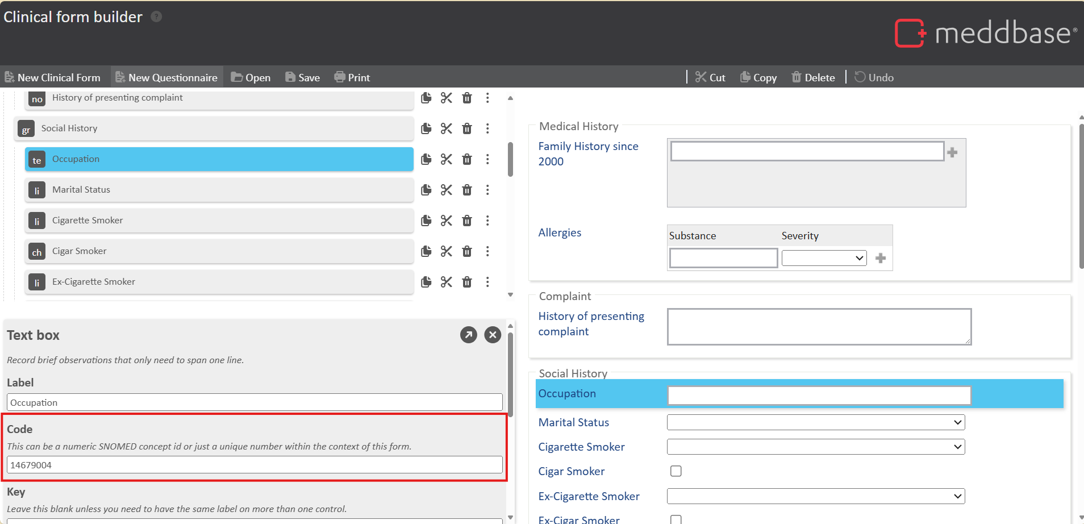The image size is (1084, 524).
Task: Click the Undo button
Action: (874, 78)
